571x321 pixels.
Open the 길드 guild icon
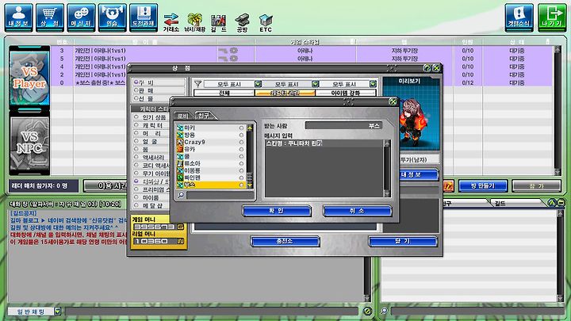pyautogui.click(x=219, y=22)
